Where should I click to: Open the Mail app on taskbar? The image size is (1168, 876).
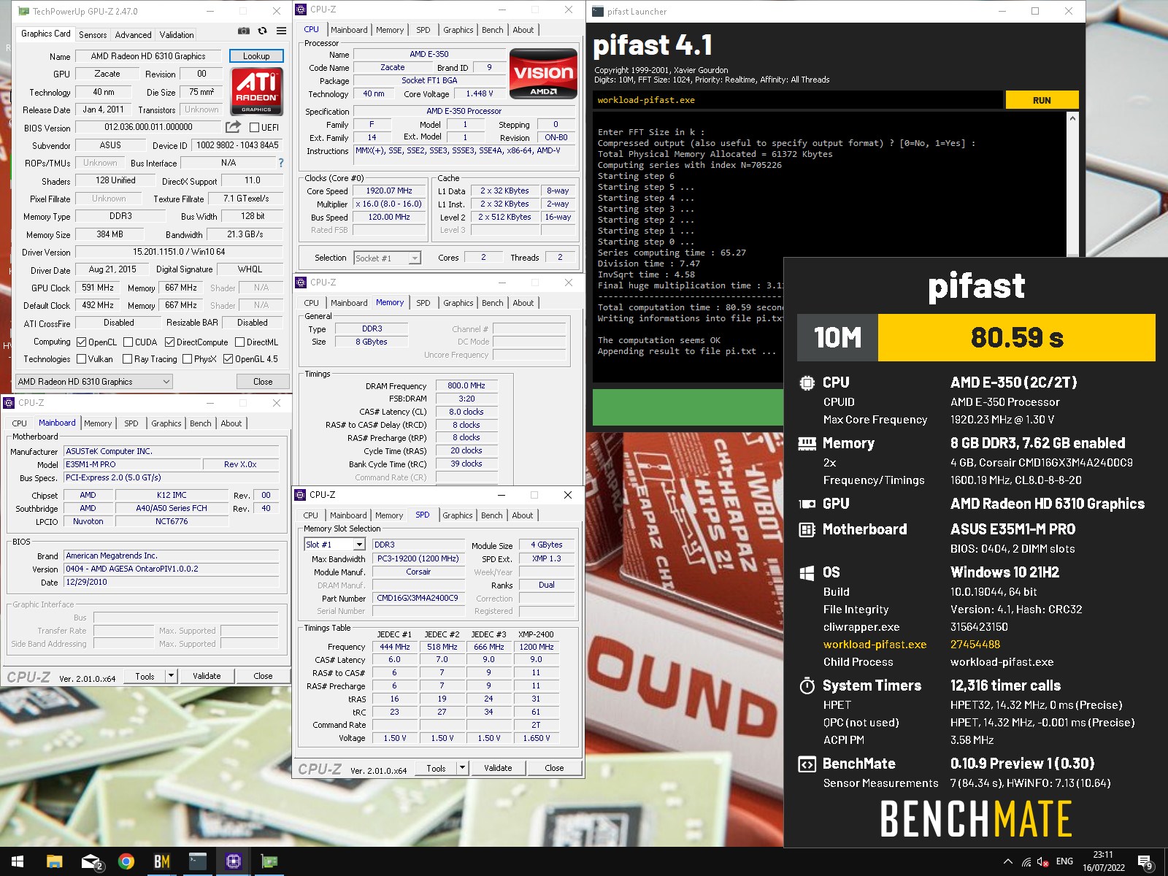point(91,862)
